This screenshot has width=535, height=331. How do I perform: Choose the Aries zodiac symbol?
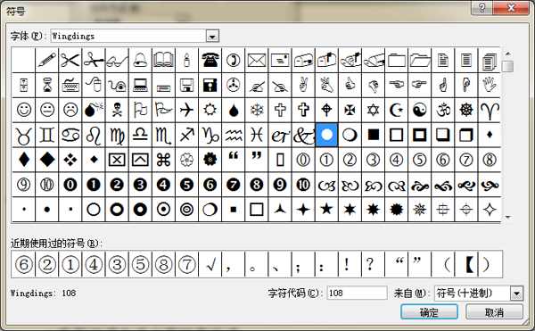tap(490, 110)
